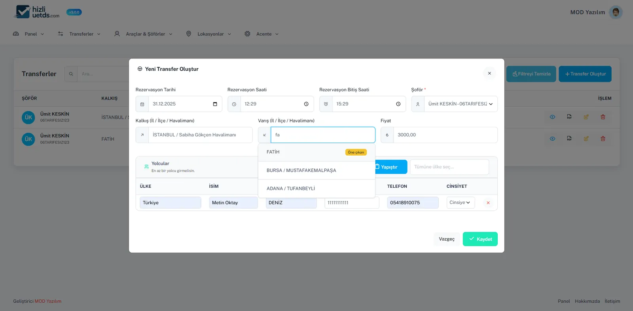Open the Araçlar & Şöförler menu
633x311 pixels.
tap(144, 34)
